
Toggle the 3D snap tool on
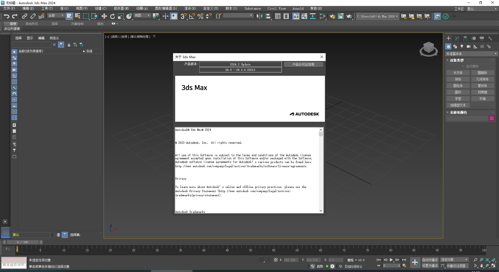click(183, 16)
